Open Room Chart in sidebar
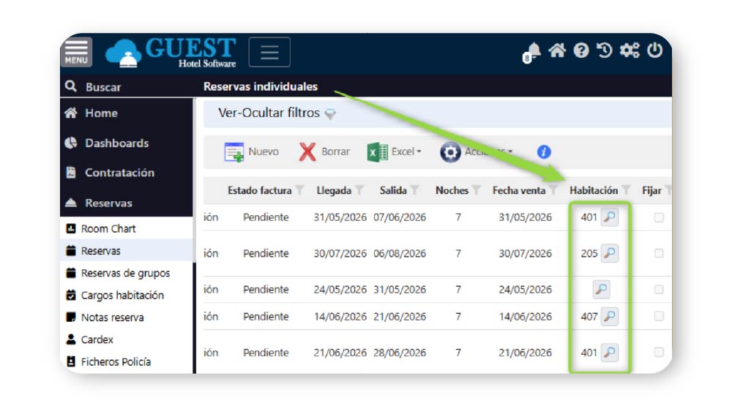Image resolution: width=732 pixels, height=409 pixels. (x=108, y=228)
